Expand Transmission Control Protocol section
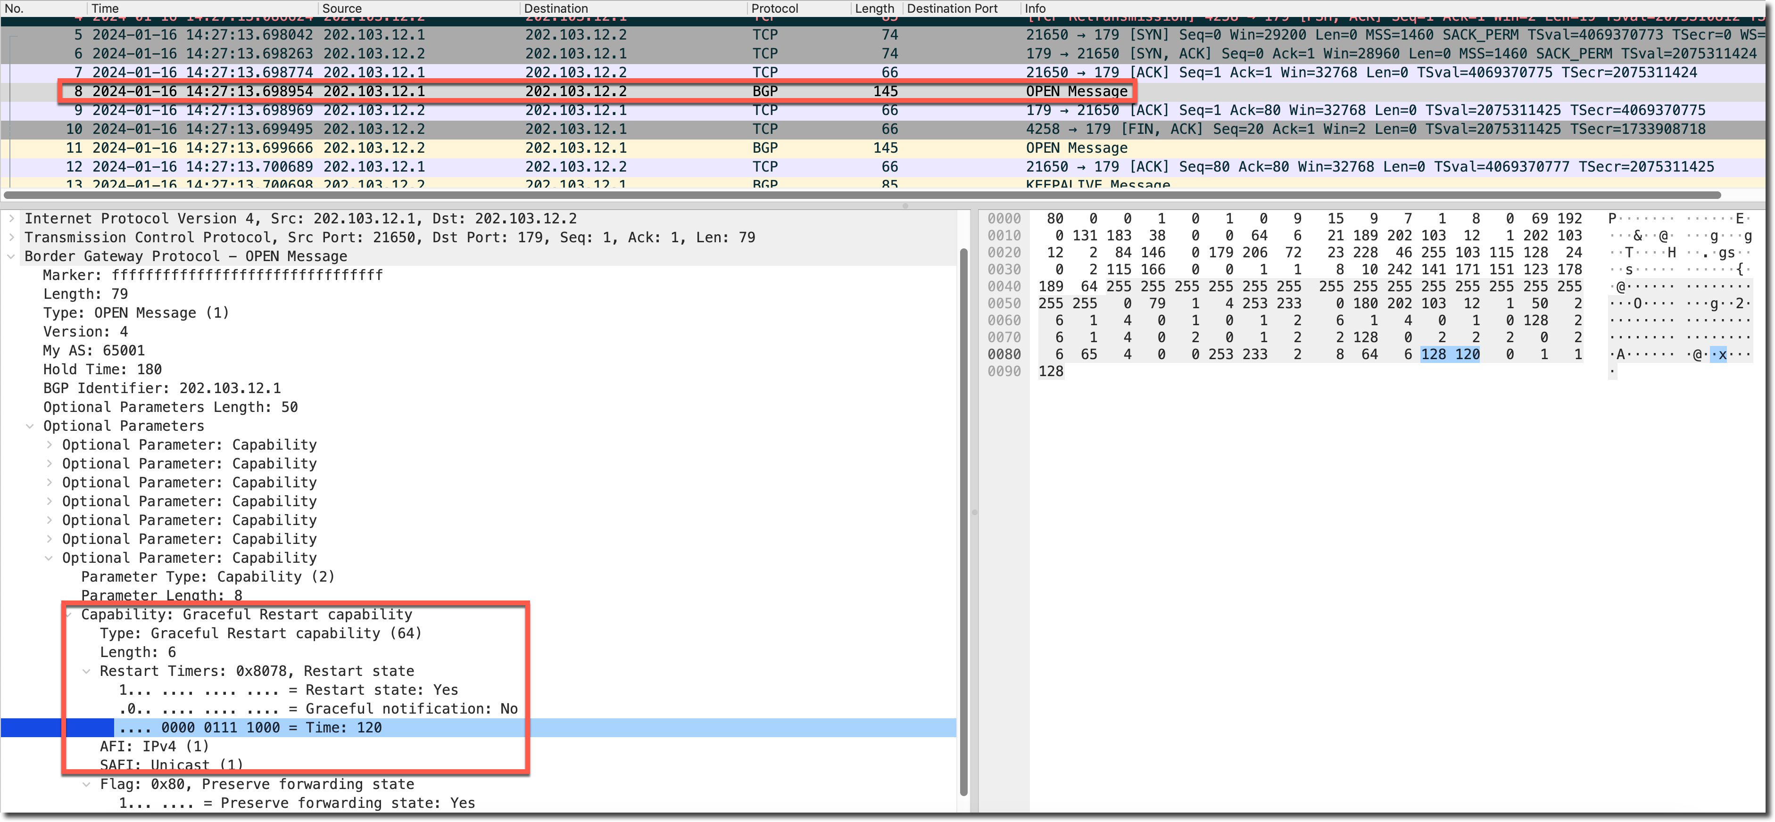The height and width of the screenshot is (822, 1775). tap(11, 238)
